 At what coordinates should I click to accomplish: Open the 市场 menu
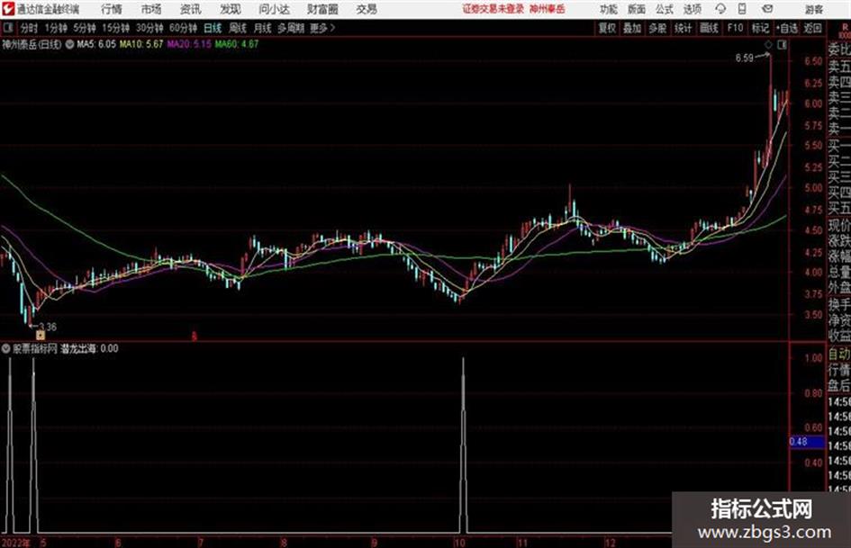pos(151,9)
